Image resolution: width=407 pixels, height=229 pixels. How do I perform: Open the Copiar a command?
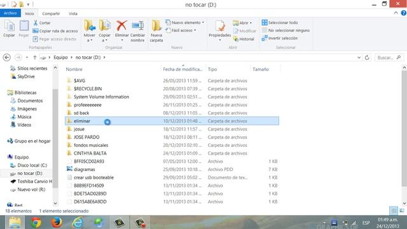[x=104, y=31]
